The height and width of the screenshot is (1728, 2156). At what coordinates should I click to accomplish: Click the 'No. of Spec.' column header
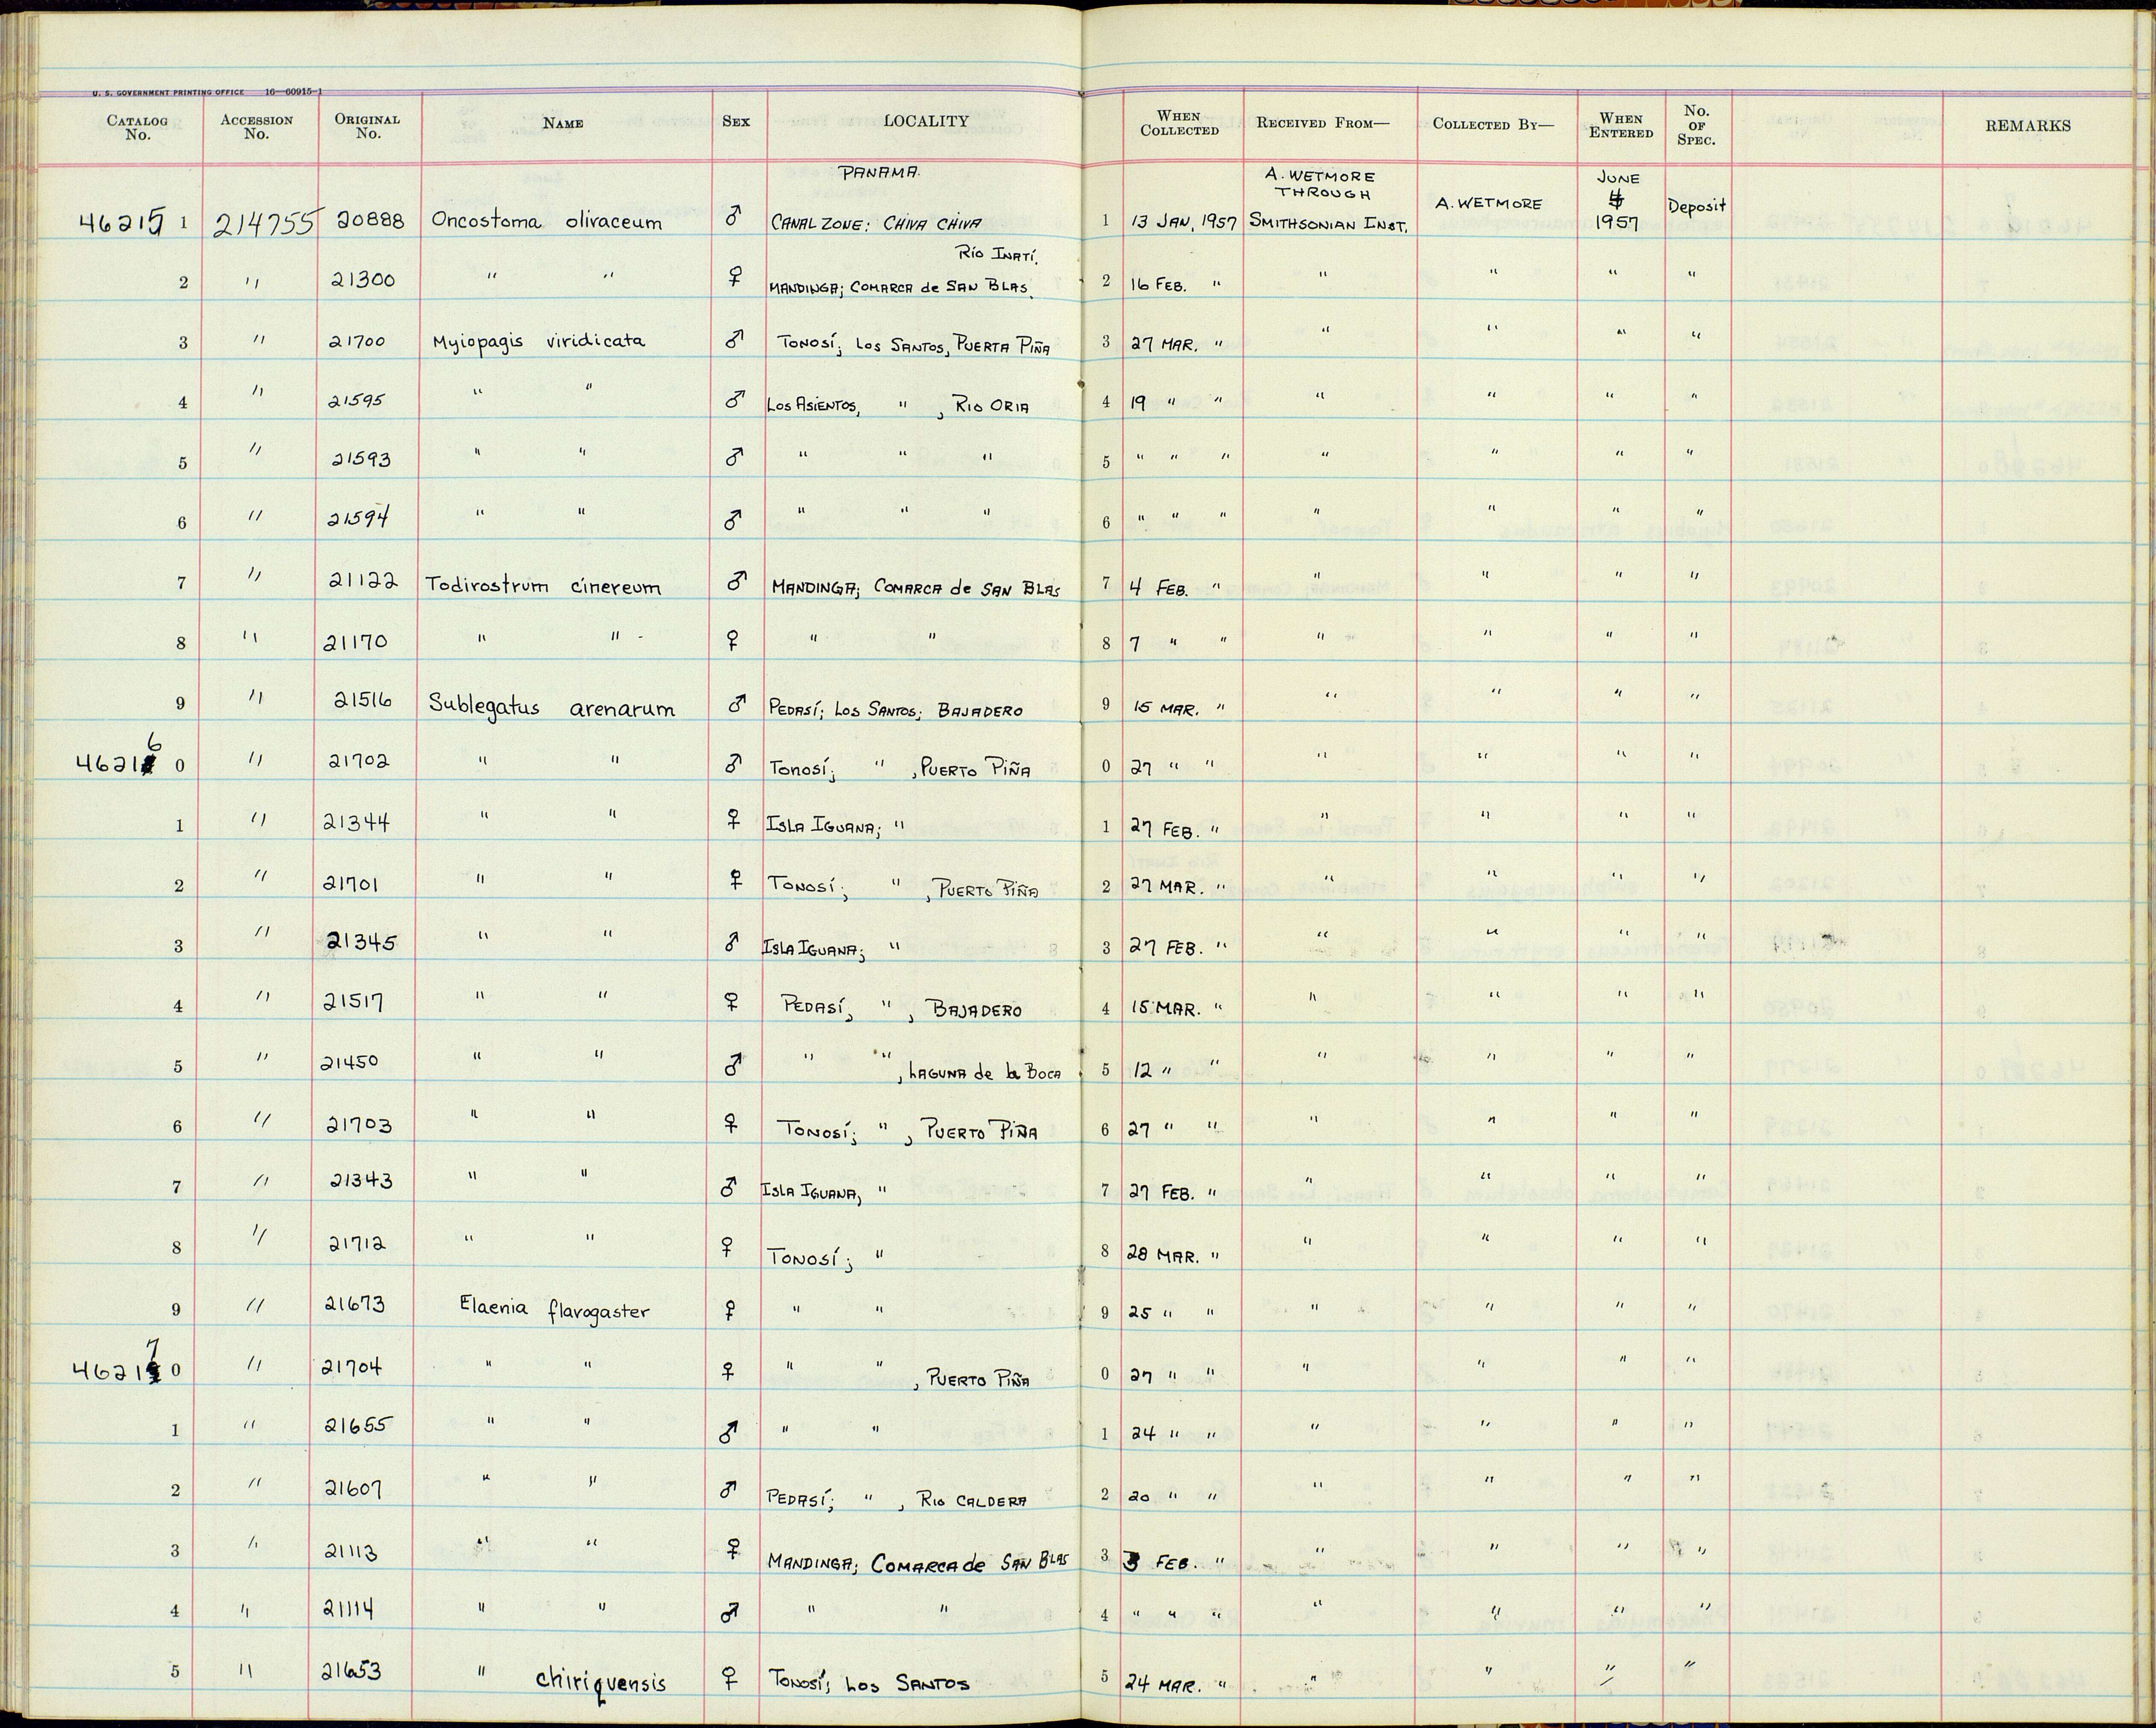point(1696,125)
